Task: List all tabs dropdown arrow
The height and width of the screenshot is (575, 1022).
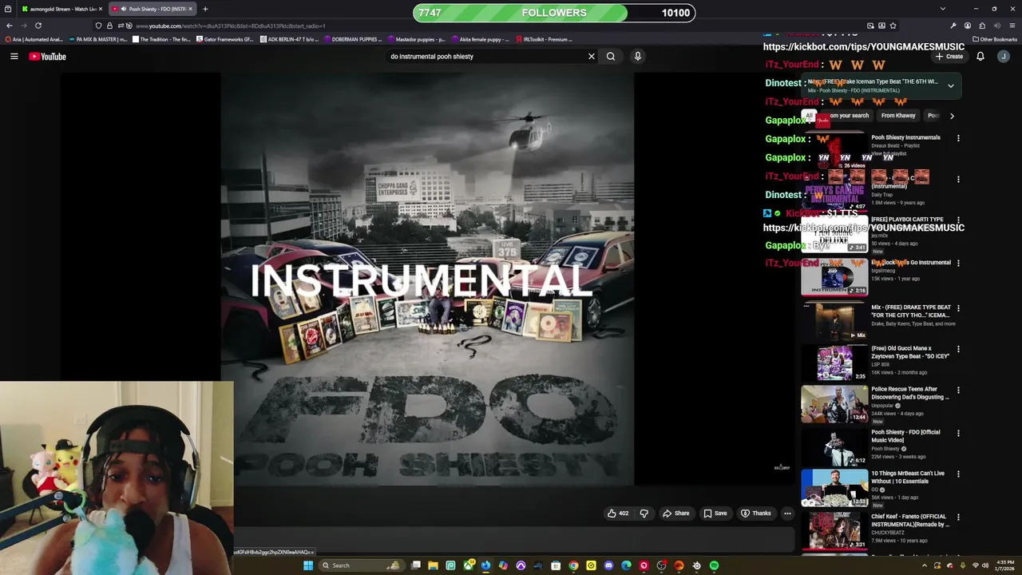Action: pos(942,9)
